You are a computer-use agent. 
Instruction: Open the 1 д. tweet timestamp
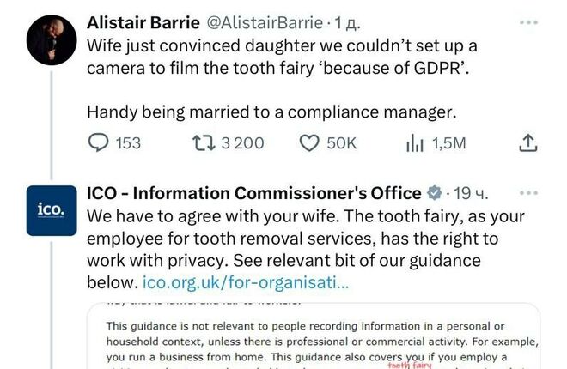341,21
